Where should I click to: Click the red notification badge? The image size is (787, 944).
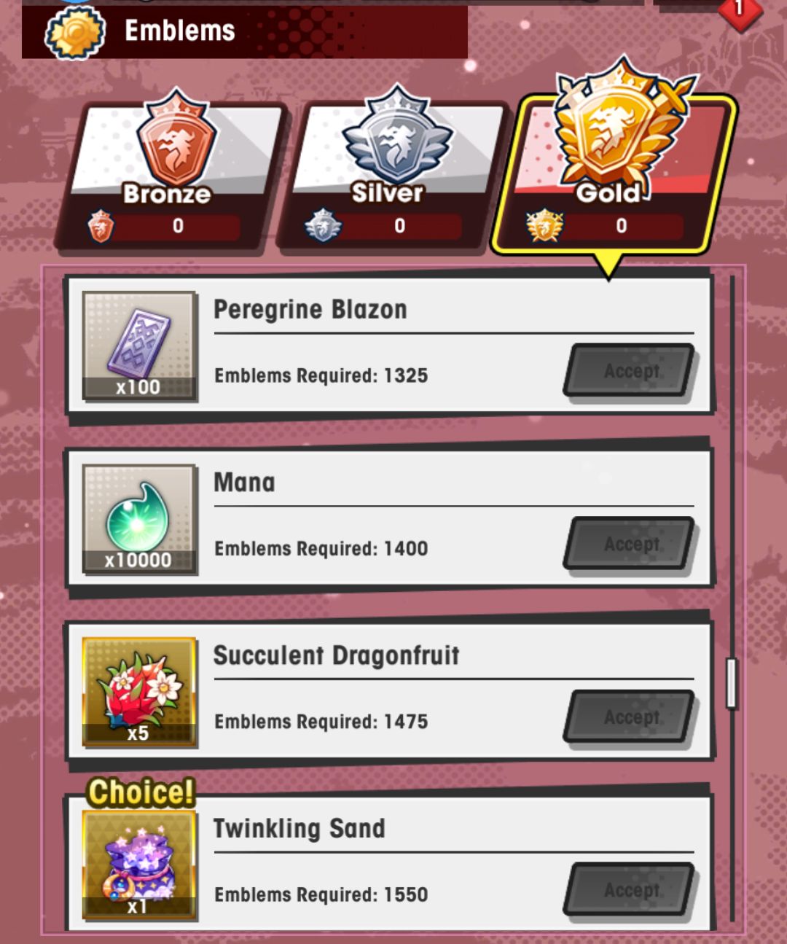[x=740, y=10]
